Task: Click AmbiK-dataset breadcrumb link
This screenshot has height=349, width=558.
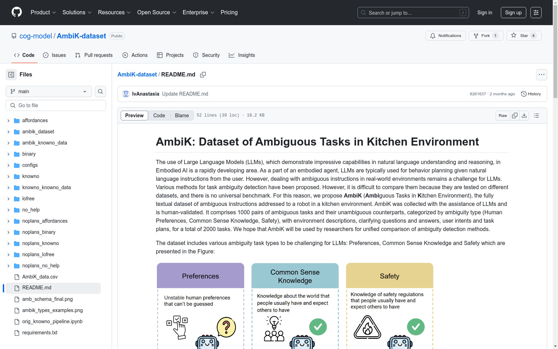Action: (x=137, y=75)
